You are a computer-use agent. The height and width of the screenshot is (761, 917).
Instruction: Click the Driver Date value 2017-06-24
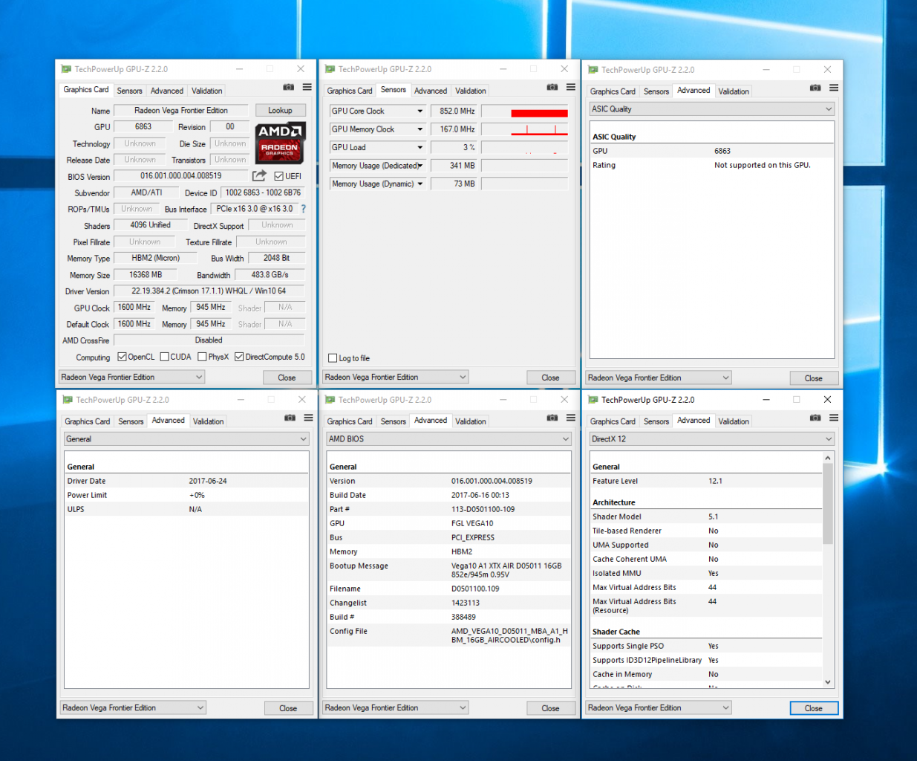pos(208,481)
